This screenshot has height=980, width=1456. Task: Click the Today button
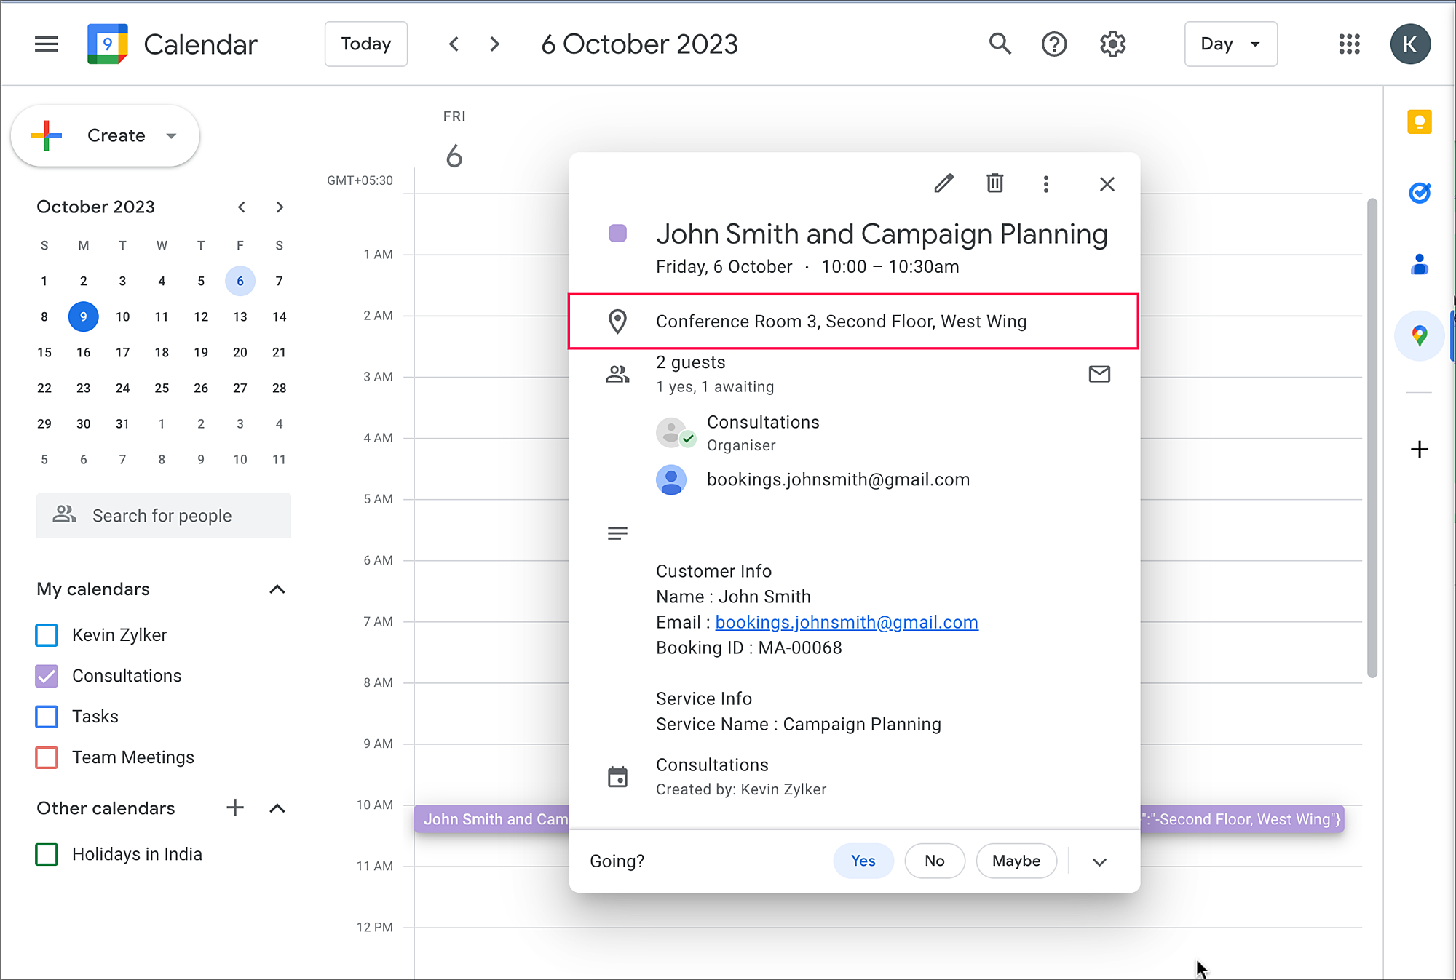pyautogui.click(x=365, y=44)
